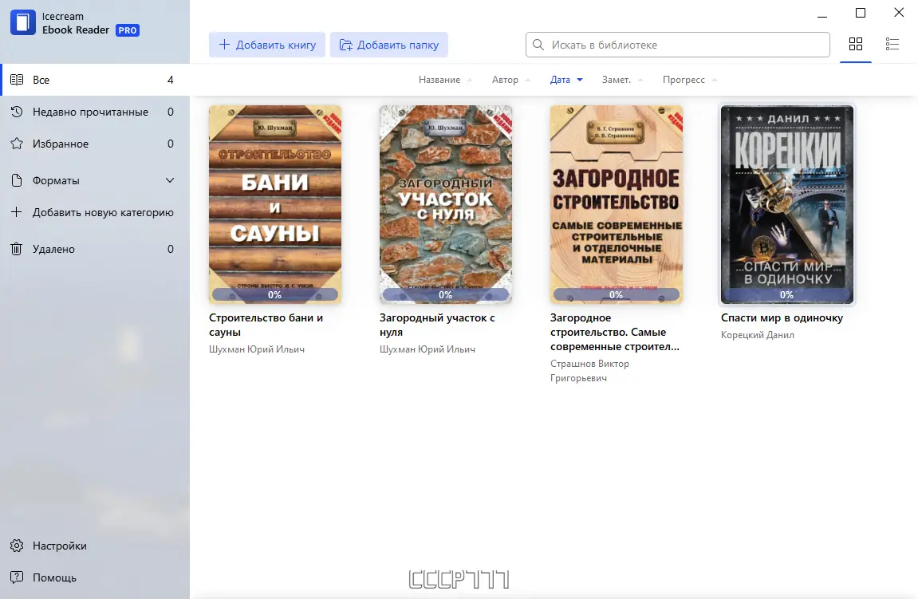Click author Шухман Юрий Ильич under Строительство бани
918x599 pixels.
coord(257,349)
